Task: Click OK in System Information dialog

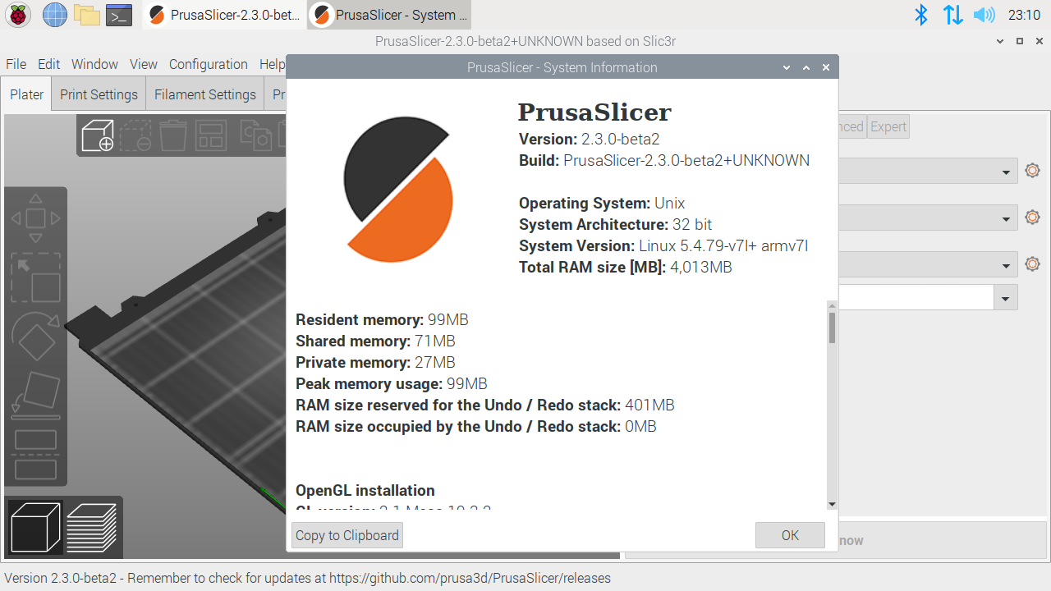Action: 790,535
